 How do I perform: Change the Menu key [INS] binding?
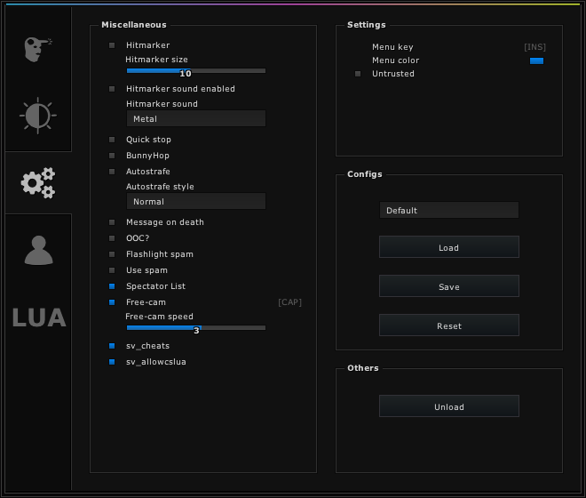535,47
